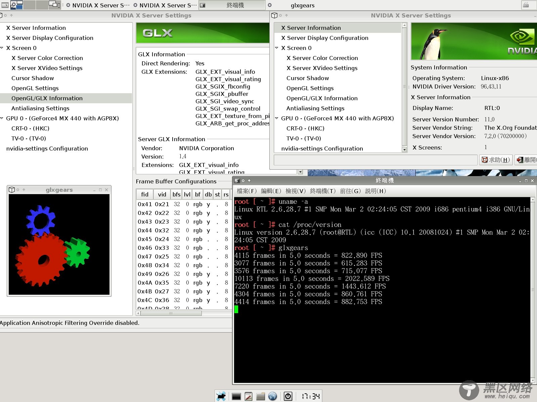This screenshot has height=402, width=537.
Task: Collapse GPU 0 in the GLX window tree
Action: click(x=2, y=118)
